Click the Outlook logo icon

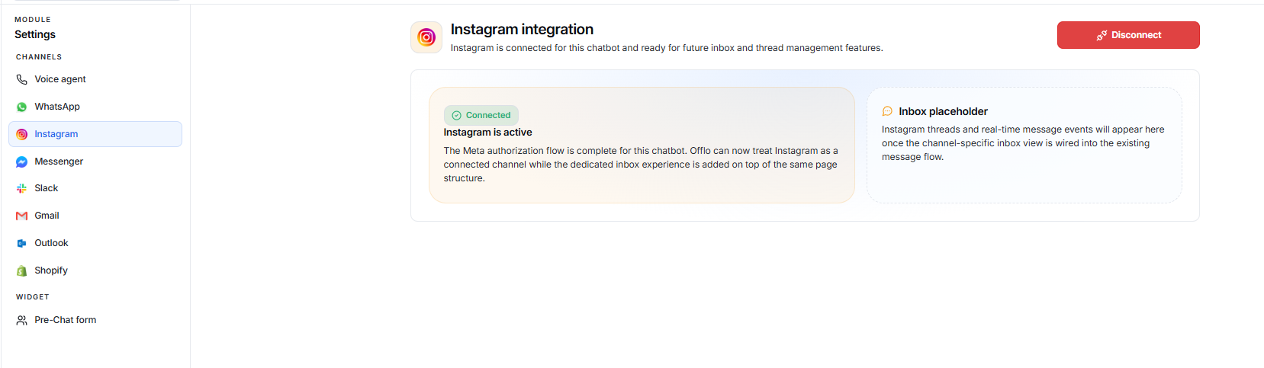click(x=21, y=243)
